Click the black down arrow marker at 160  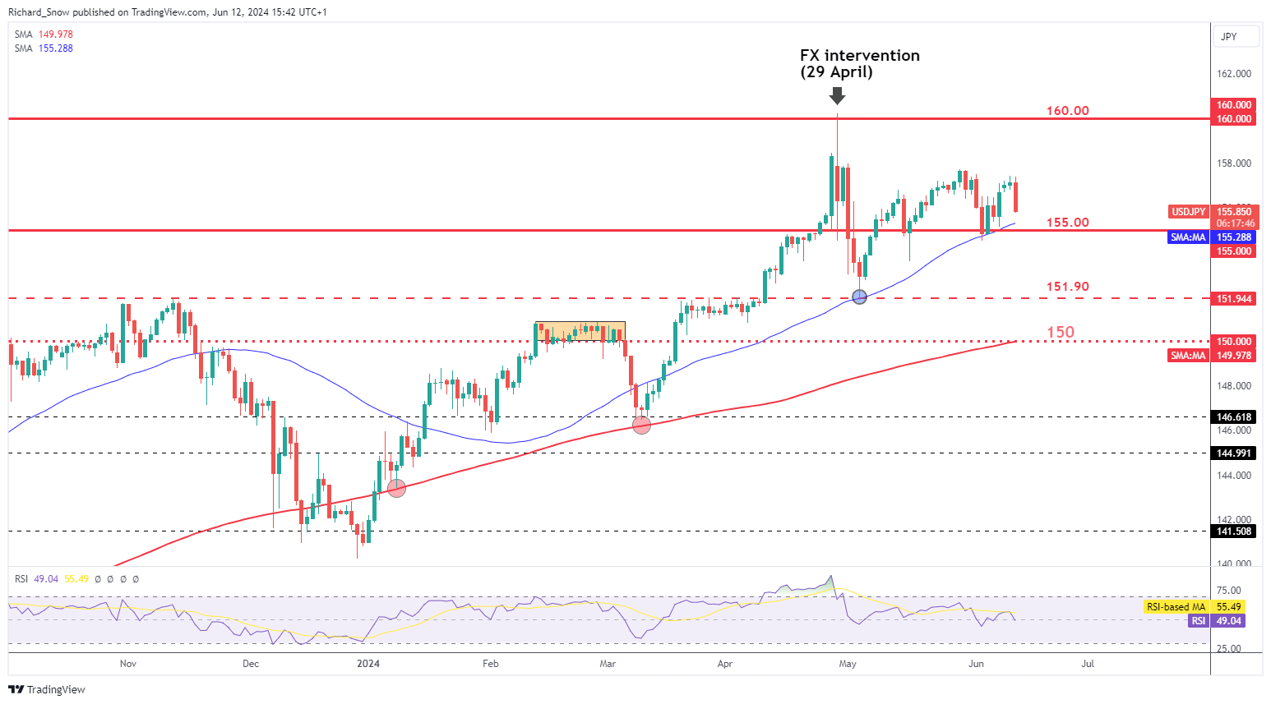click(837, 96)
